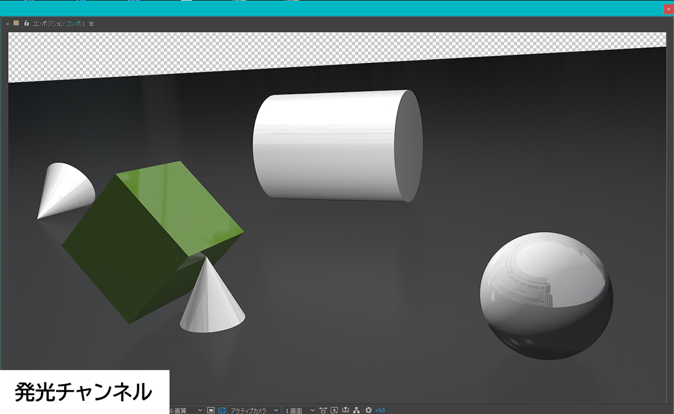The image size is (674, 414).
Task: Close the window with red X button
Action: coord(668,9)
